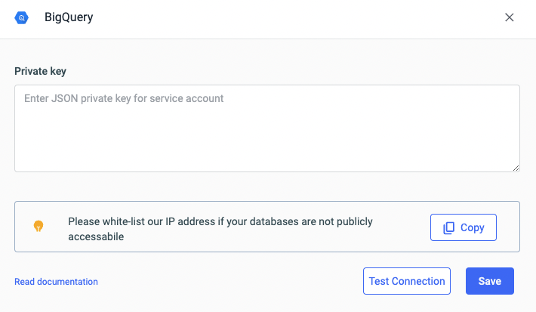This screenshot has height=312, width=536.
Task: Click the BigQuery hexagon logo icon
Action: click(x=22, y=17)
